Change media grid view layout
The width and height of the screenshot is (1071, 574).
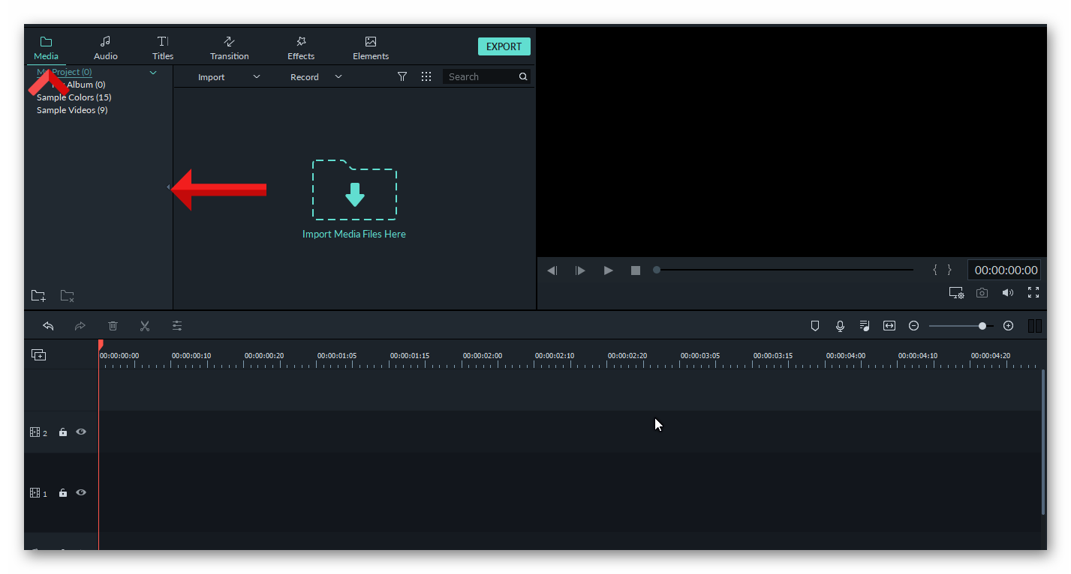[x=426, y=76]
